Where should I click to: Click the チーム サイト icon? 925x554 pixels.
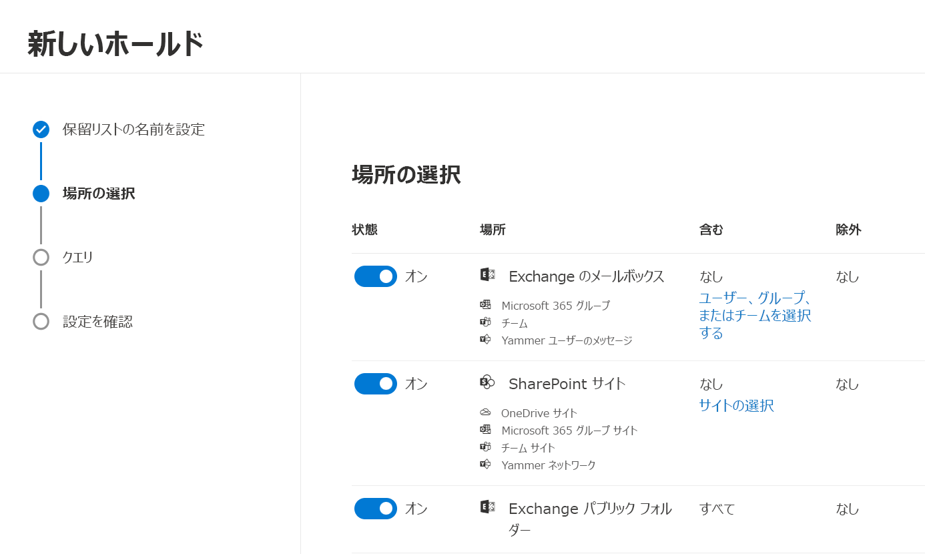click(x=485, y=447)
